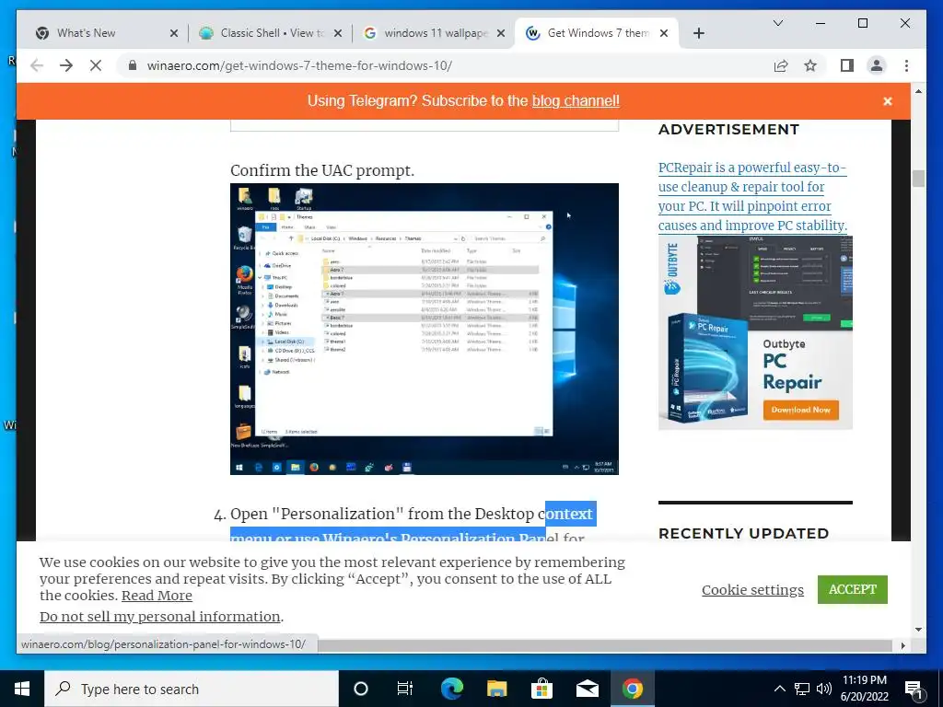Screen dimensions: 943x707
Task: Go back to the previous page
Action: [37, 65]
